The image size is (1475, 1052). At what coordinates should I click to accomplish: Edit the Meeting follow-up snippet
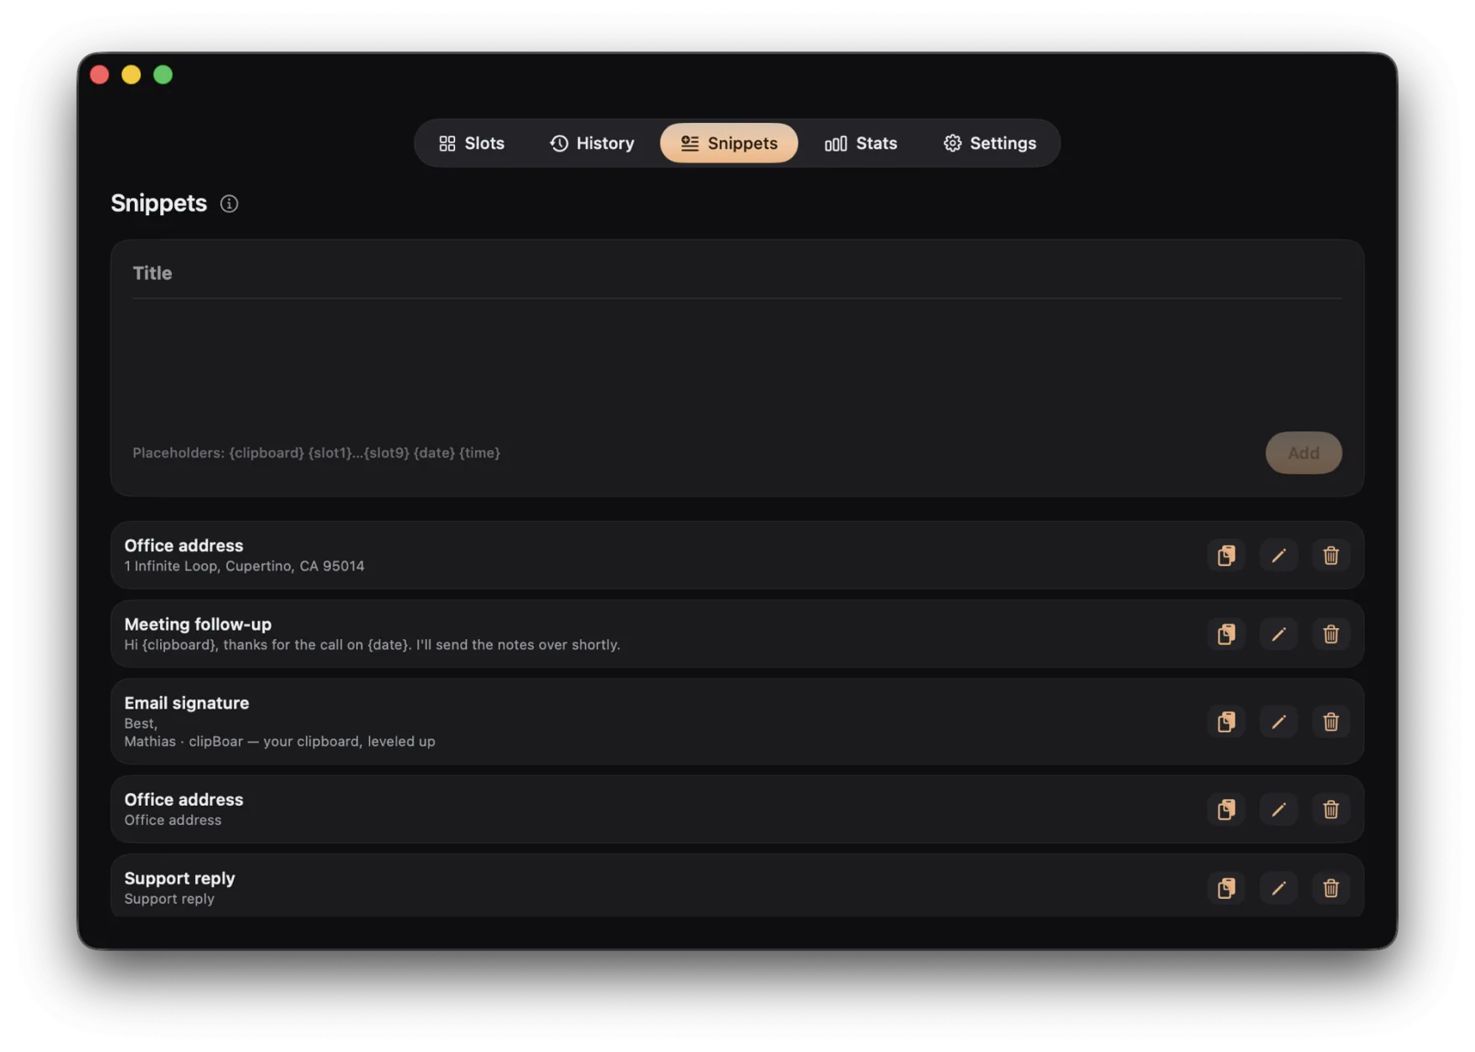(1278, 634)
